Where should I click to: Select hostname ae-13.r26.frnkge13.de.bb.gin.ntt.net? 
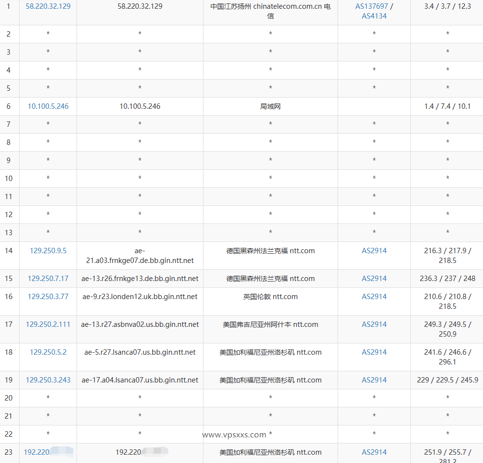tap(140, 279)
